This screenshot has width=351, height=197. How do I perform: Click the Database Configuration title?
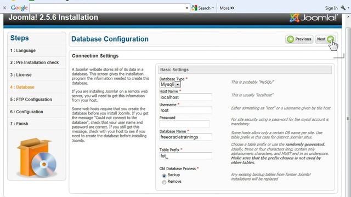[110, 39]
